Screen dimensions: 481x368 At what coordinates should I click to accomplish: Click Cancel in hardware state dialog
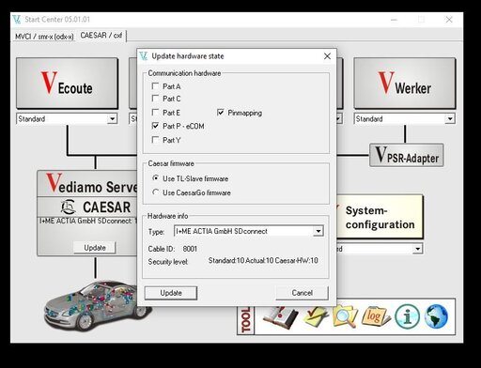point(302,293)
